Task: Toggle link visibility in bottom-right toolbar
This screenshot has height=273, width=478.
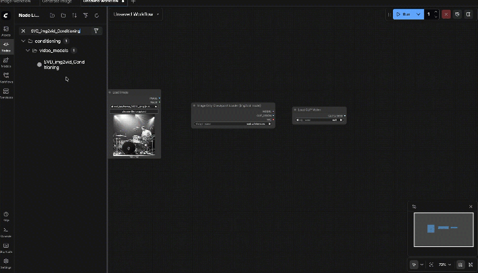Action: pyautogui.click(x=470, y=265)
